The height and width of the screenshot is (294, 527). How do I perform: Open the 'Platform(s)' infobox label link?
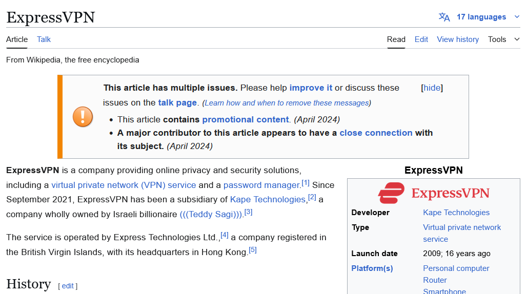[x=372, y=268]
